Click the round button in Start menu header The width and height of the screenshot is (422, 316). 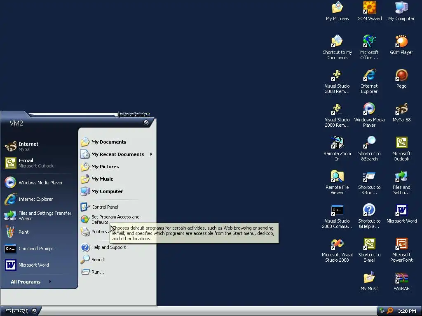[x=146, y=122]
